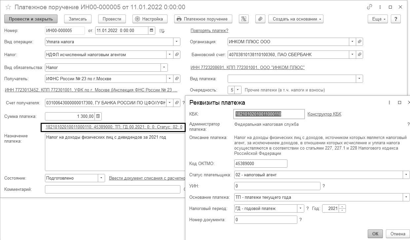
Task: Open the Повторять платеж? link
Action: tap(209, 31)
